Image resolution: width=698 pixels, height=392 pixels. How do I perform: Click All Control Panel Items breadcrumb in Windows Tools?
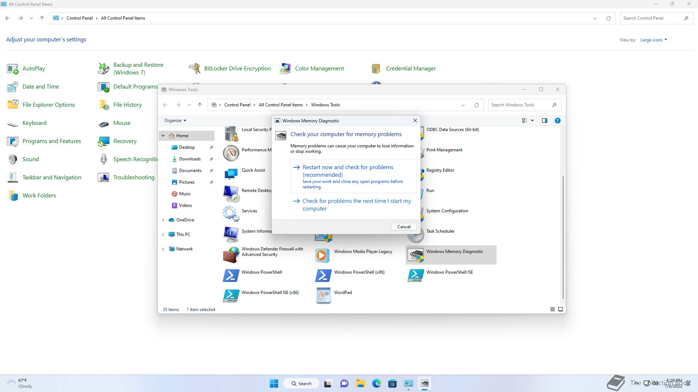point(281,105)
